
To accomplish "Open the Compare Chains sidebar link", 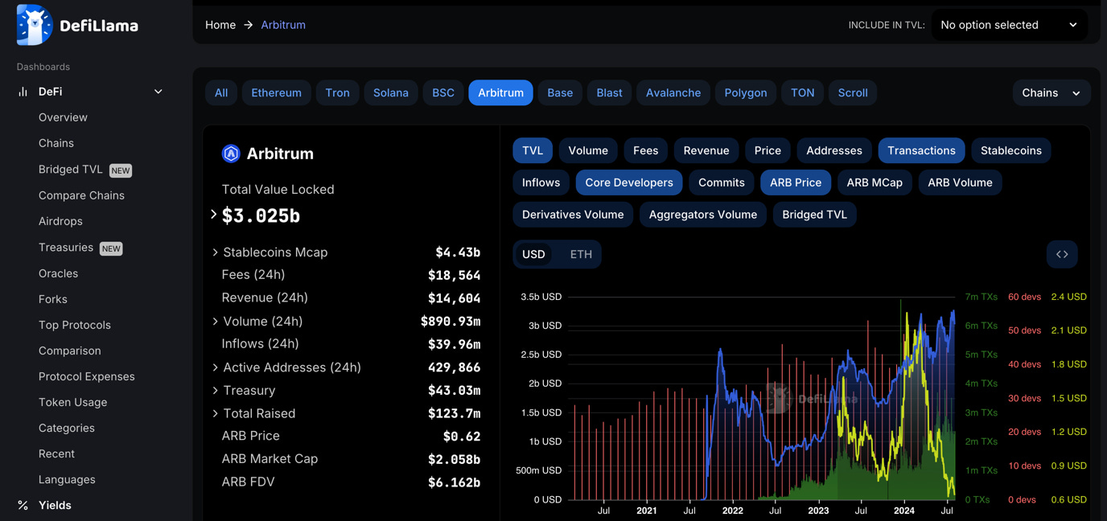I will tap(81, 195).
